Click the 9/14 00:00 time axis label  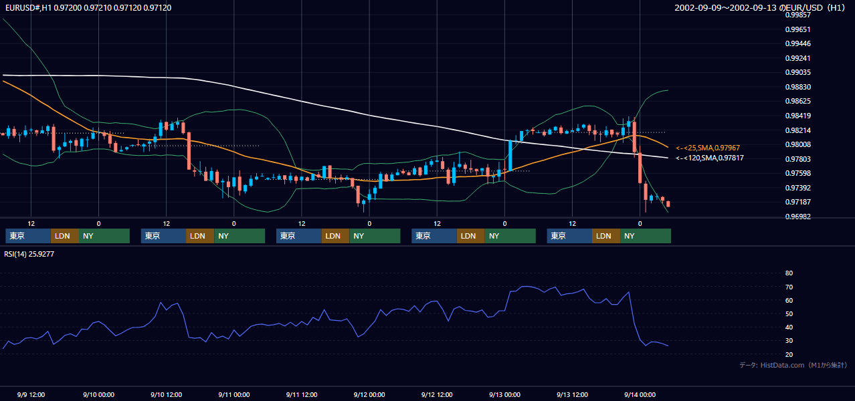click(x=640, y=394)
